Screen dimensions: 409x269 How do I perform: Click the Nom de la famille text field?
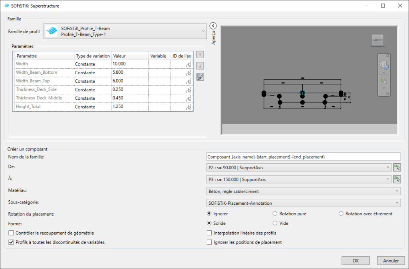coord(303,156)
